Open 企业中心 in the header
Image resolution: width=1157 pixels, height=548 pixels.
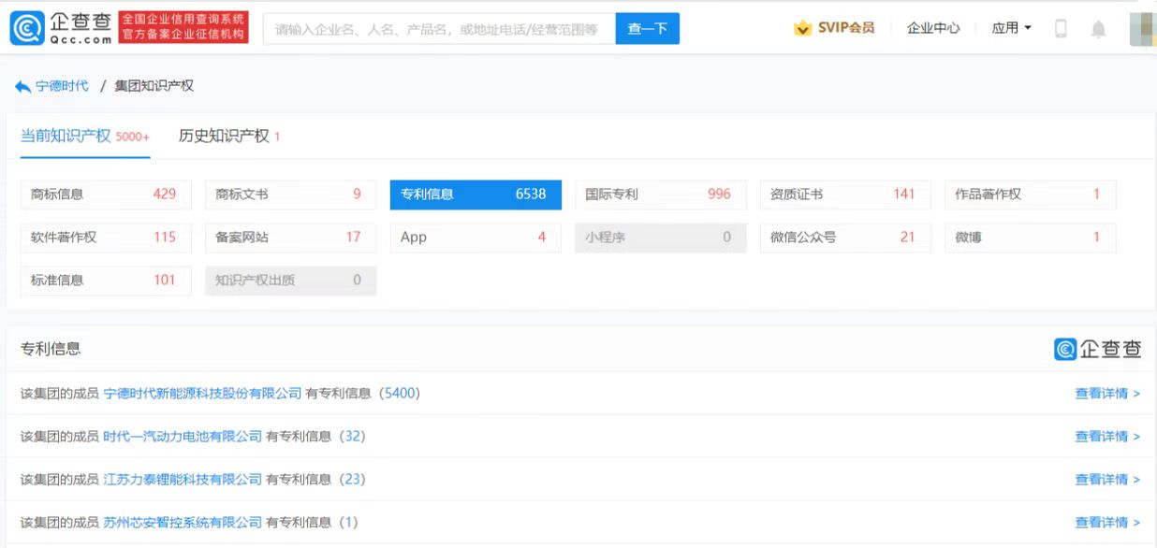pyautogui.click(x=933, y=28)
